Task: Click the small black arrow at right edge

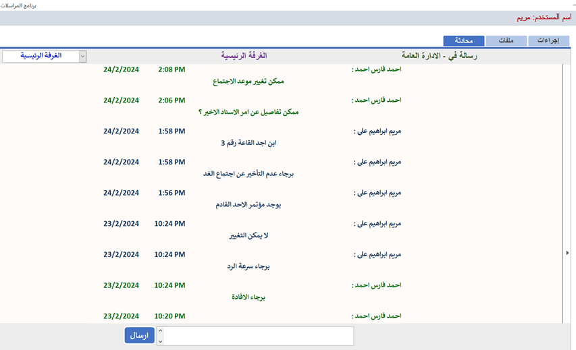Action: pos(567,253)
